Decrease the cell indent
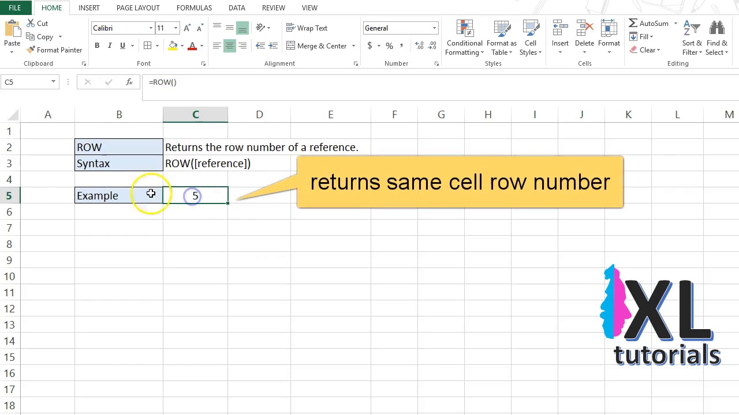Screen dimensions: 739x415 point(260,46)
